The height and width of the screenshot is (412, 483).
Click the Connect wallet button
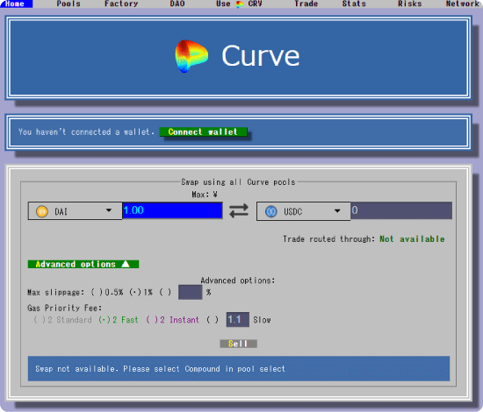click(204, 131)
